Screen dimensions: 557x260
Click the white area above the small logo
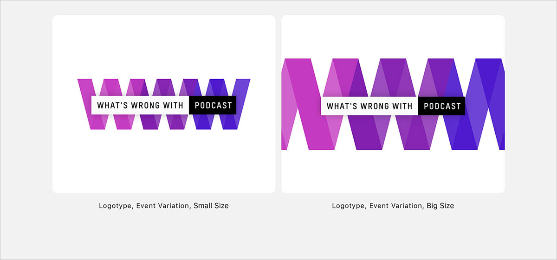click(164, 46)
